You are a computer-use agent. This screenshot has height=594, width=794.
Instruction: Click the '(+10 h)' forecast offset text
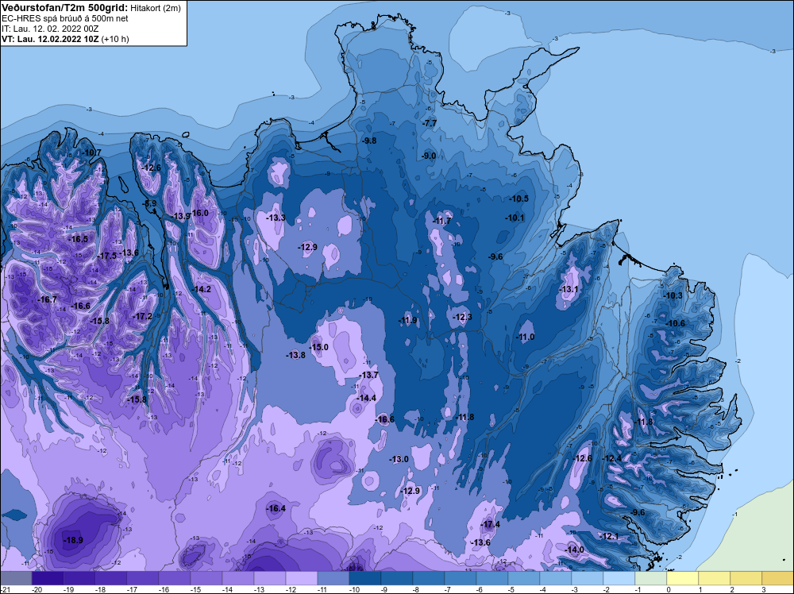115,39
